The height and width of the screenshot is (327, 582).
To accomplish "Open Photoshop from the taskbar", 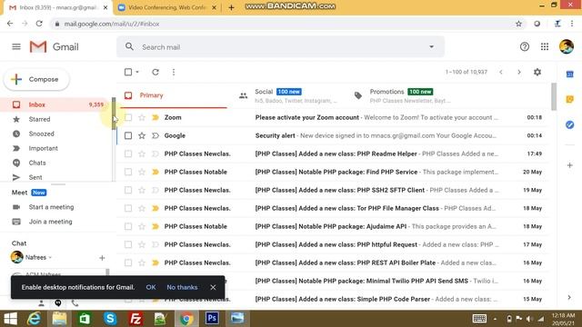I will pos(212,319).
